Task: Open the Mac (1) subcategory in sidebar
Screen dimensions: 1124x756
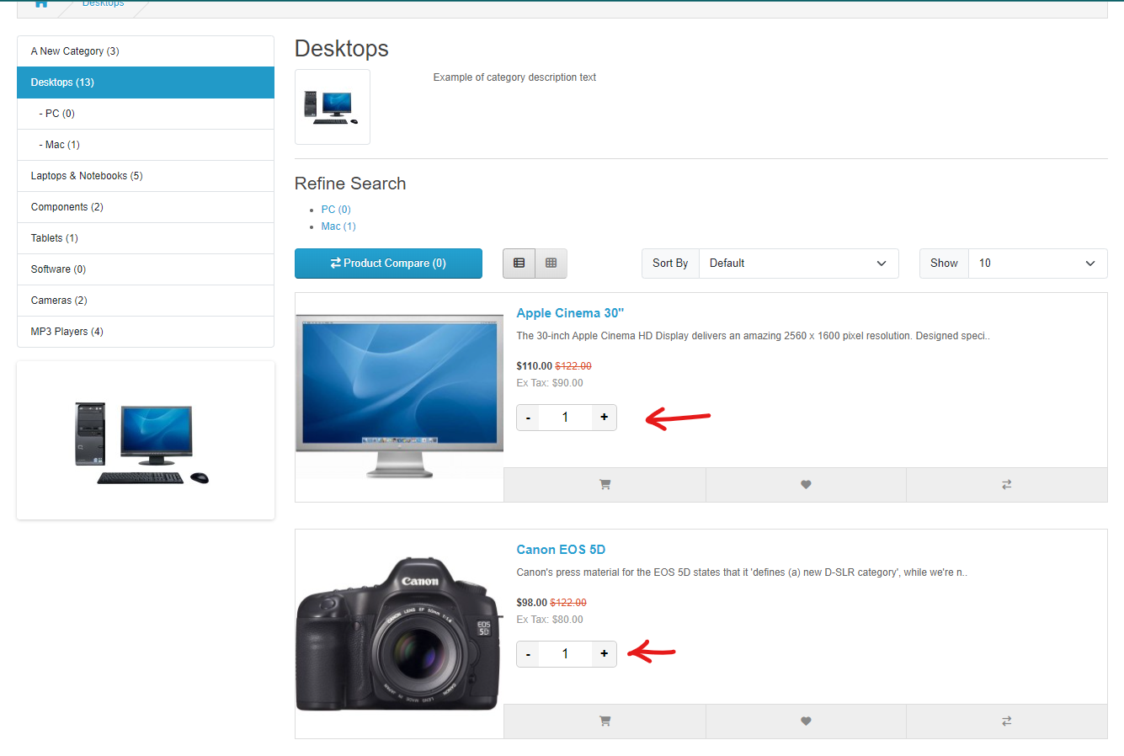Action: (x=146, y=145)
